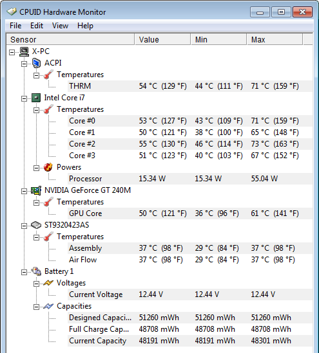Collapse the Intel Core i7 branch
Image resolution: width=319 pixels, height=353 pixels.
click(24, 99)
